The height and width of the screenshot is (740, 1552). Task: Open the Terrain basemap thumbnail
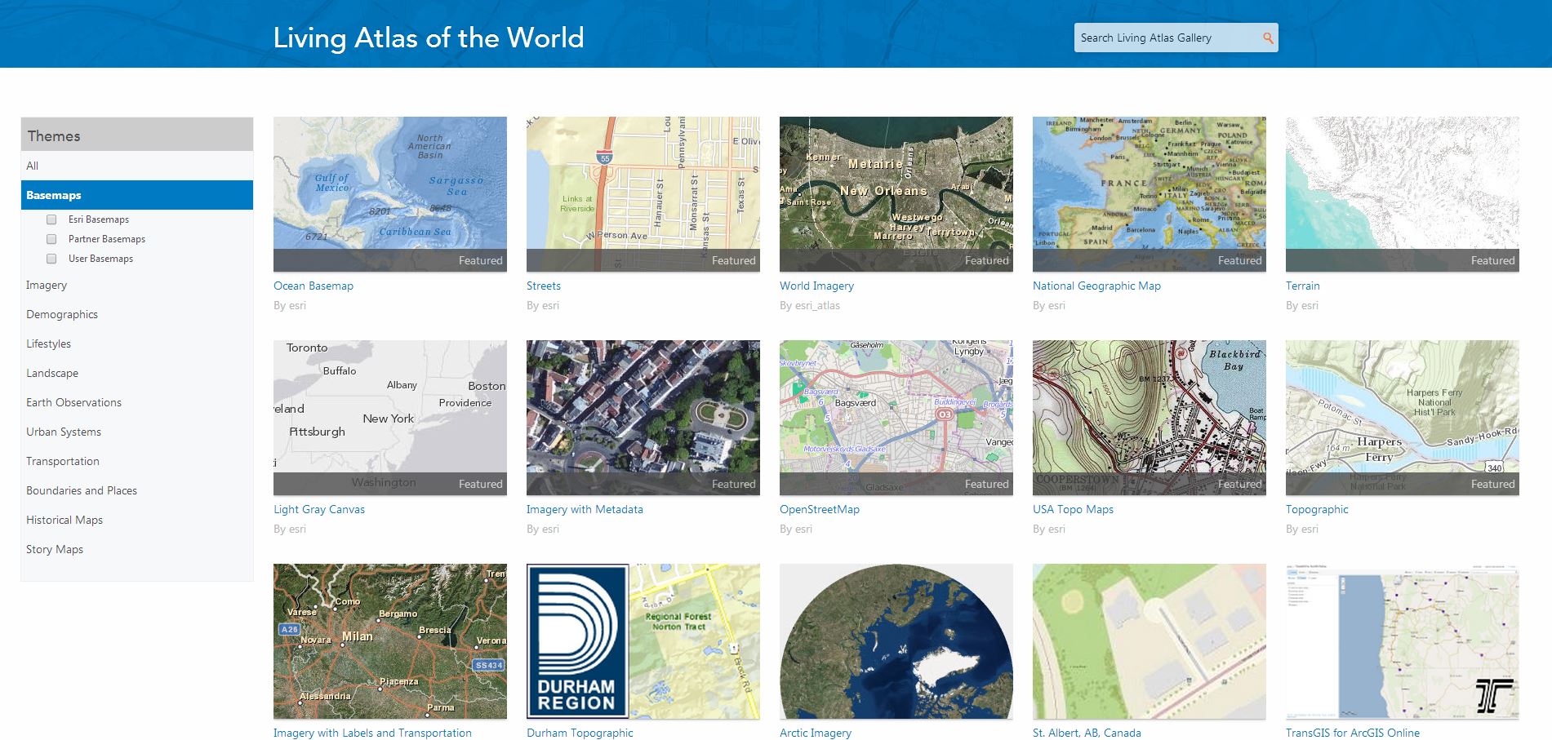[x=1403, y=194]
